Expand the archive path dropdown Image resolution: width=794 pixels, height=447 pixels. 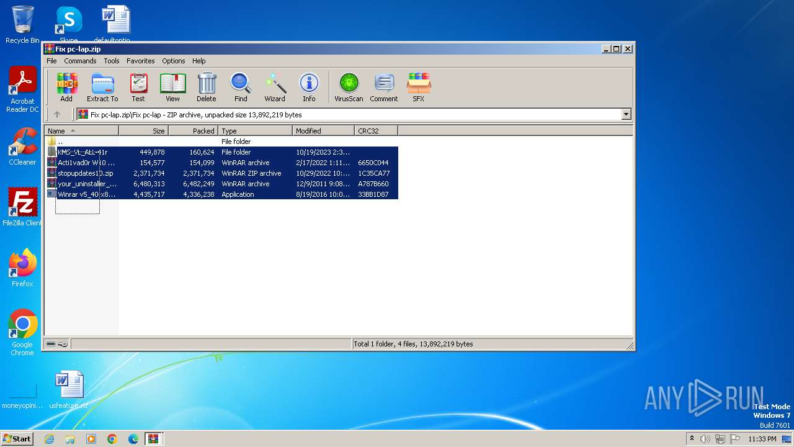[x=626, y=114]
